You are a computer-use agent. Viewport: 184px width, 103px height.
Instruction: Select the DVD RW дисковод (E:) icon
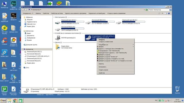point(57,38)
